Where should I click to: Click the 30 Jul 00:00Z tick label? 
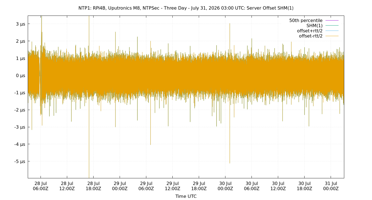click(225, 186)
